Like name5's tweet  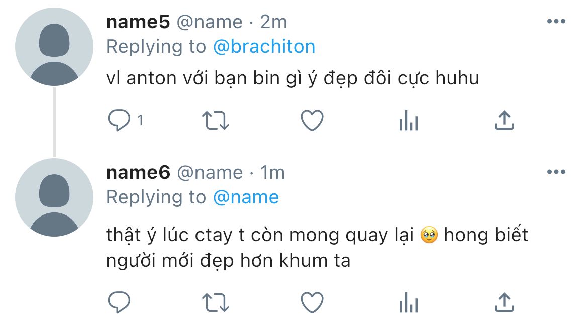pos(312,121)
